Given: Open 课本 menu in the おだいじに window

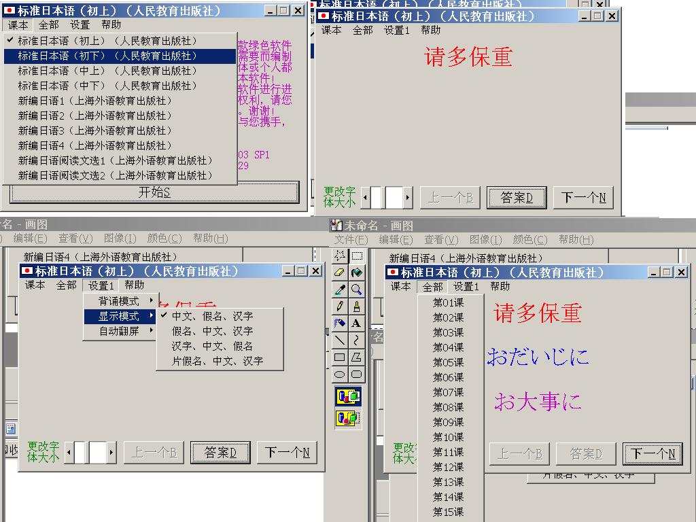Looking at the screenshot, I should point(400,287).
